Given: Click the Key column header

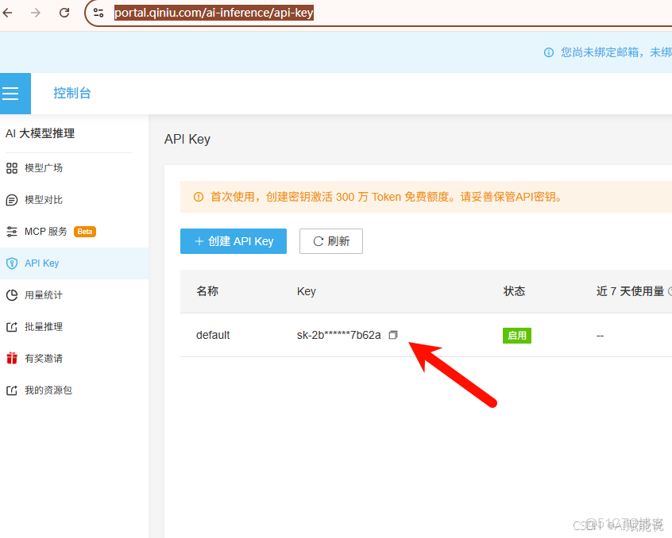Looking at the screenshot, I should (x=307, y=291).
